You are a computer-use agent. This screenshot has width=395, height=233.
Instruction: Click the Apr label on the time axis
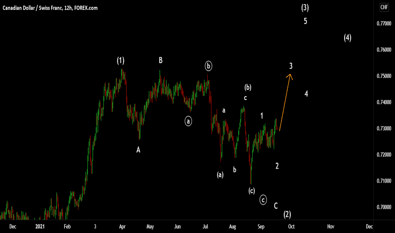point(122,227)
